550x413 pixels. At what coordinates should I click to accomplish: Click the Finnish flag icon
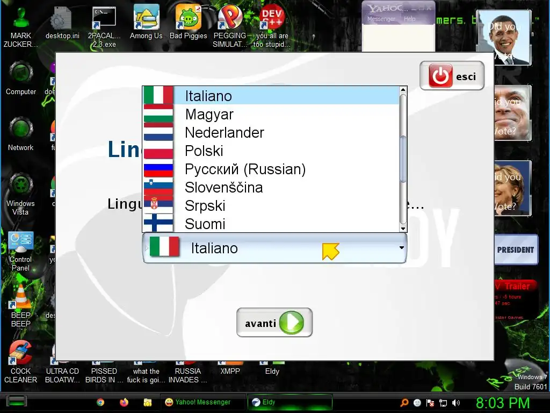click(x=158, y=223)
